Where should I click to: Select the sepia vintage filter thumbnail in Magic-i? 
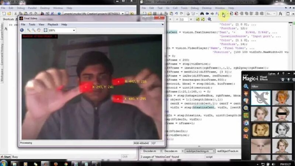[x=261, y=130]
